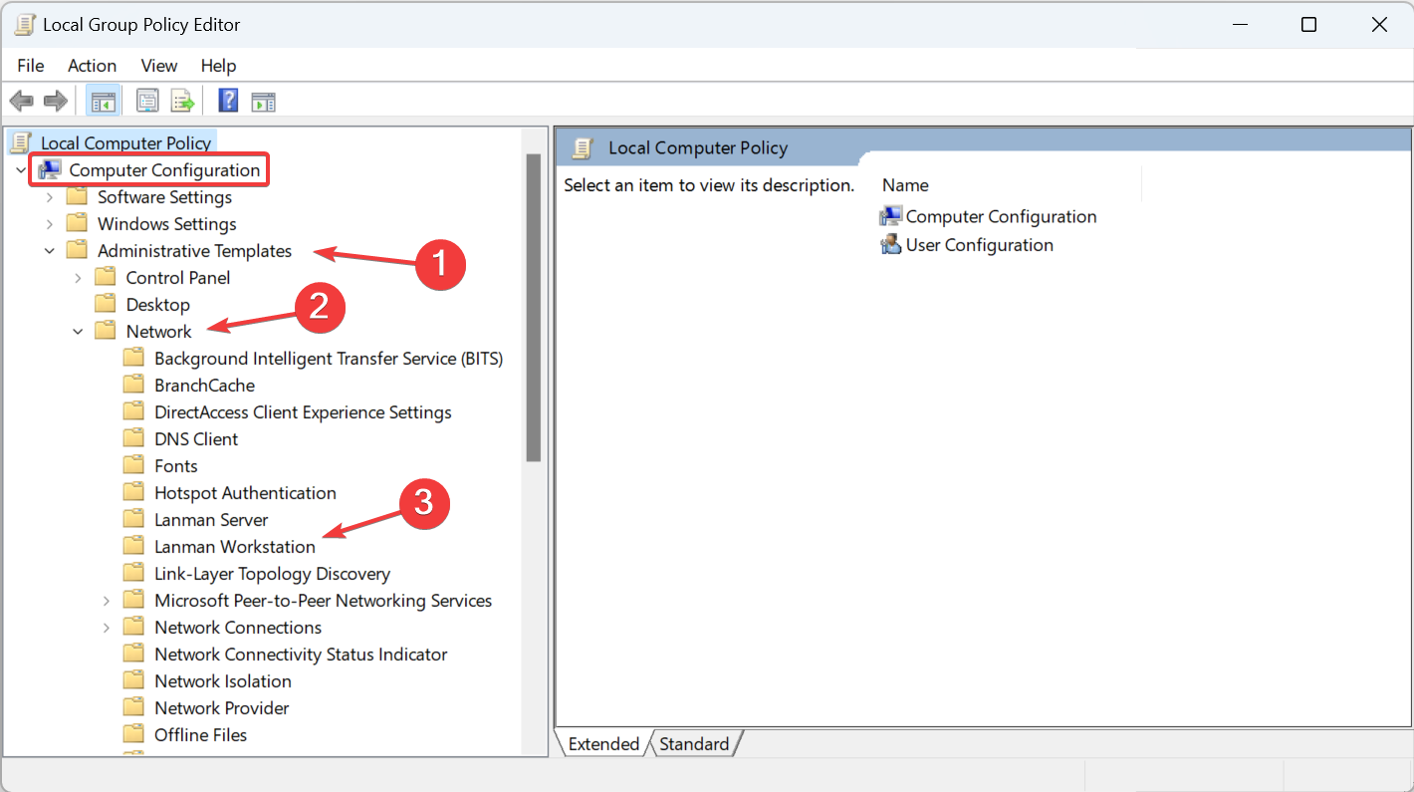Click the DNS Client folder icon

133,438
